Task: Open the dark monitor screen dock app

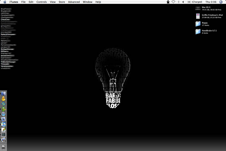Action: (3, 135)
